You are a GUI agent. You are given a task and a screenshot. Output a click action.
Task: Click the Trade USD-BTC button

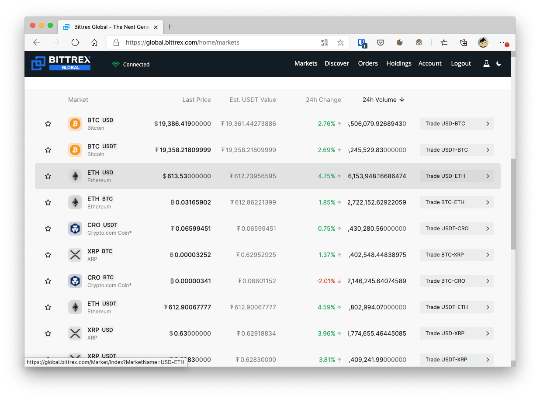pyautogui.click(x=457, y=124)
